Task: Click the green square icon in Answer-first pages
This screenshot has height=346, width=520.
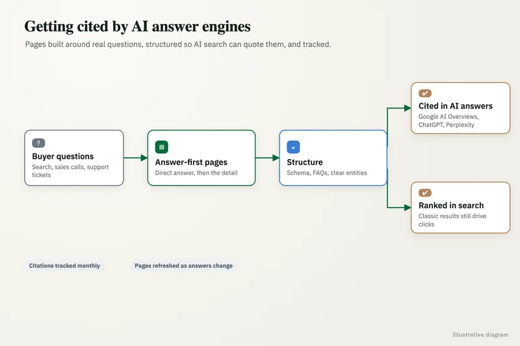Action: tap(161, 147)
